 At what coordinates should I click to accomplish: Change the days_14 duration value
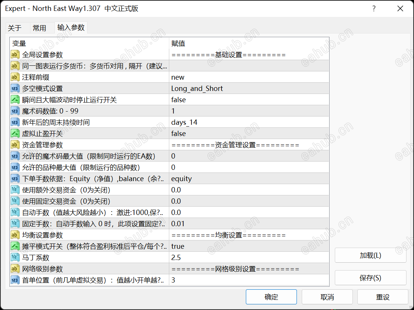(249, 122)
